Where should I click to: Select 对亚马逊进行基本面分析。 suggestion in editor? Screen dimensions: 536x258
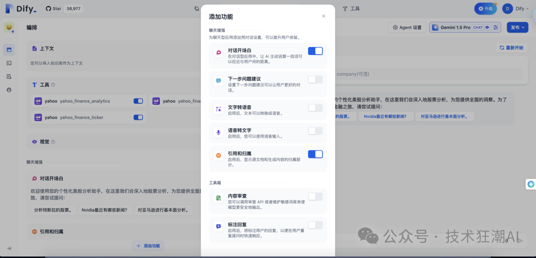163,210
